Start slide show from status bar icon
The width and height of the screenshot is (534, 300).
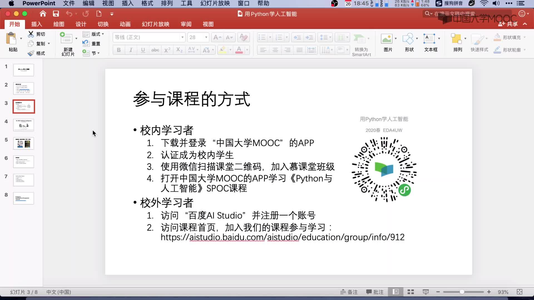[426, 292]
